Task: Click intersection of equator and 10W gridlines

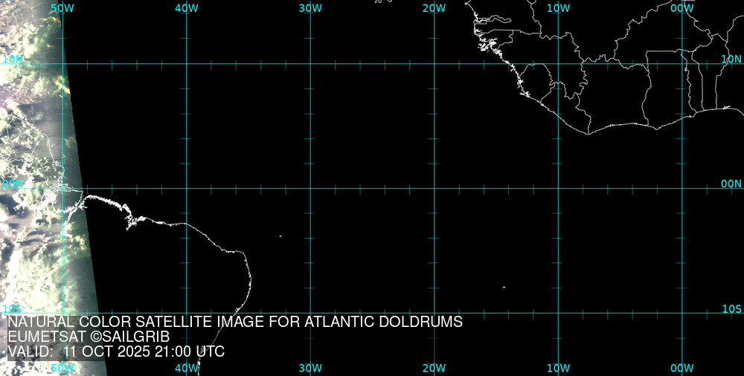Action: (558, 188)
